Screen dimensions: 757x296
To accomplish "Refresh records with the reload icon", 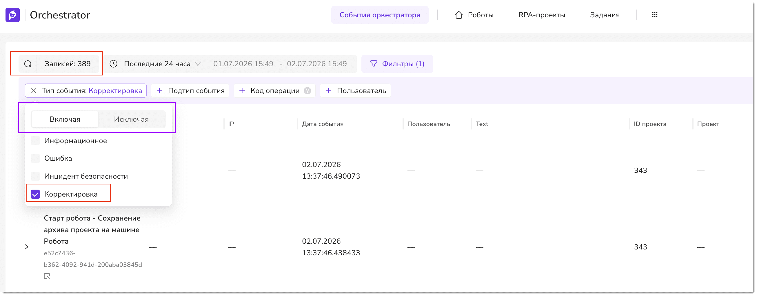I will (x=28, y=64).
